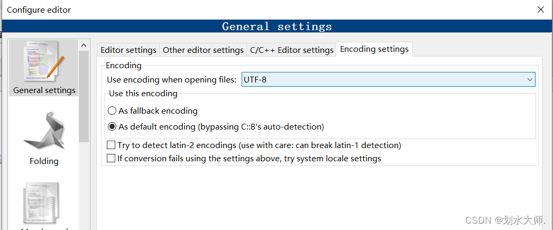Viewport: 553px width, 230px height.
Task: Switch to the Editor settings tab
Action: [128, 50]
